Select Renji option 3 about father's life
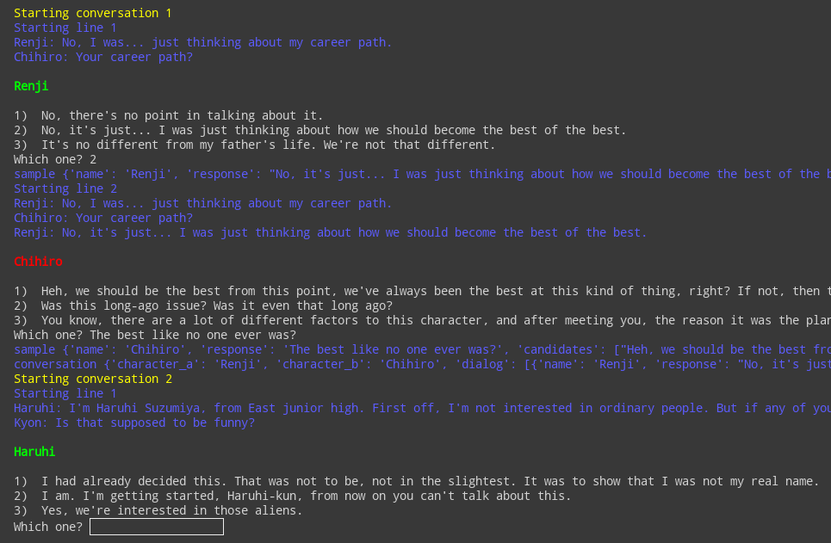831x543 pixels. [x=254, y=145]
